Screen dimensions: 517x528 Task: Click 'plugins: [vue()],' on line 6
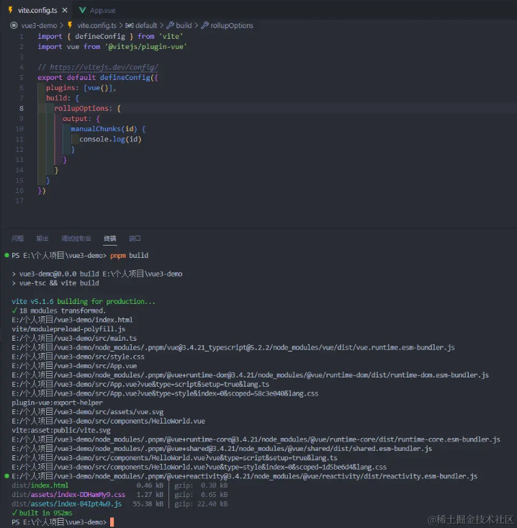[81, 88]
